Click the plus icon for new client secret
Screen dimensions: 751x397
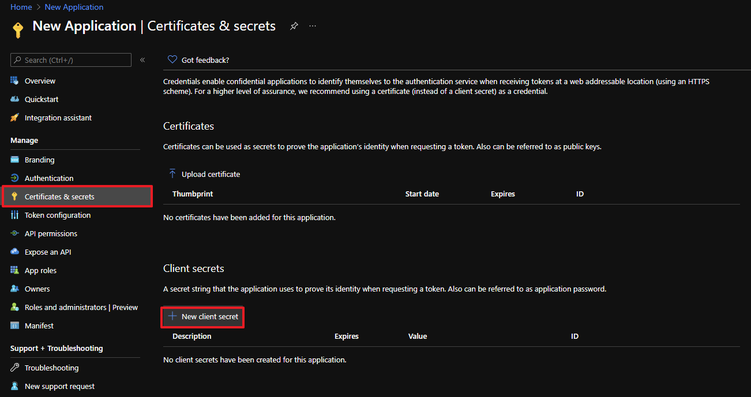point(172,316)
